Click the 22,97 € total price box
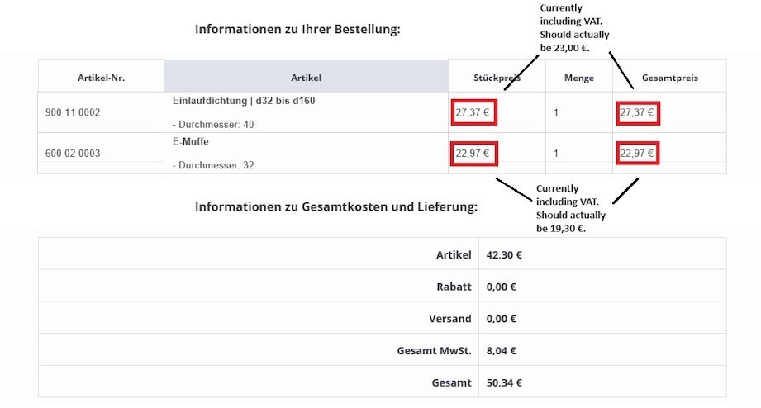Image resolution: width=761 pixels, height=408 pixels. (x=638, y=154)
